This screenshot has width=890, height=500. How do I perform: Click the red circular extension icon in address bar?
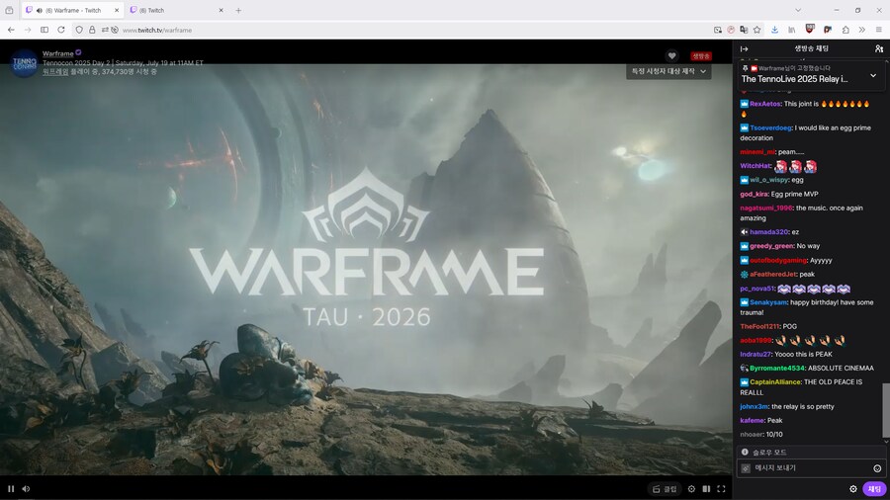pyautogui.click(x=731, y=30)
